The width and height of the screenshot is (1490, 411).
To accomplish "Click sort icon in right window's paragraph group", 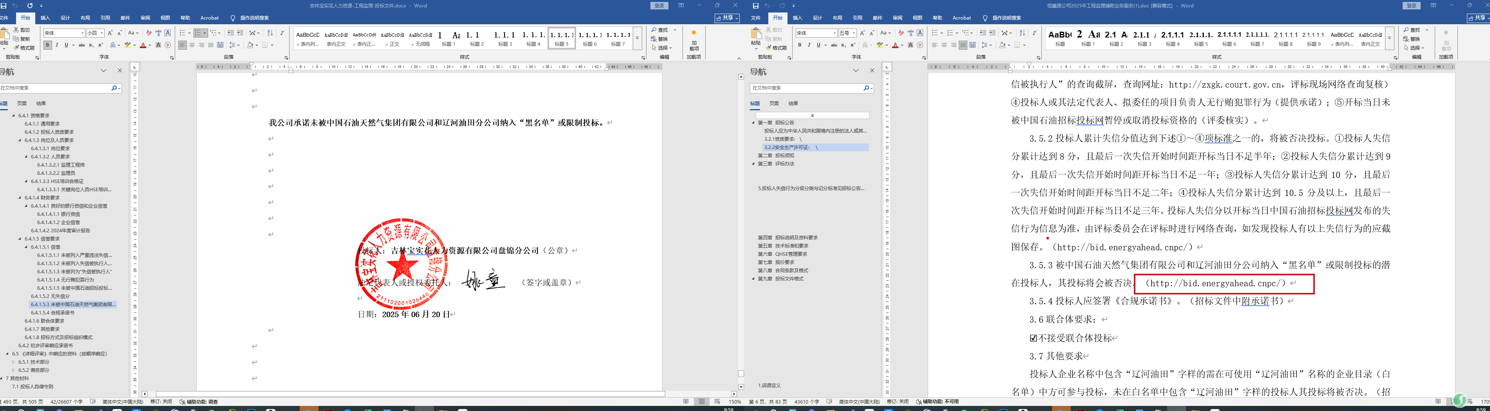I will point(1021,33).
